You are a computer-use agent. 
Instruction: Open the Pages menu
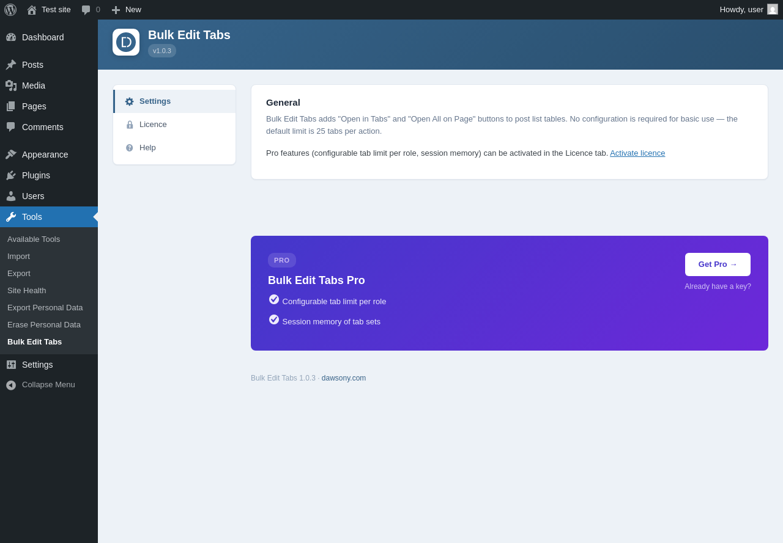click(49, 106)
